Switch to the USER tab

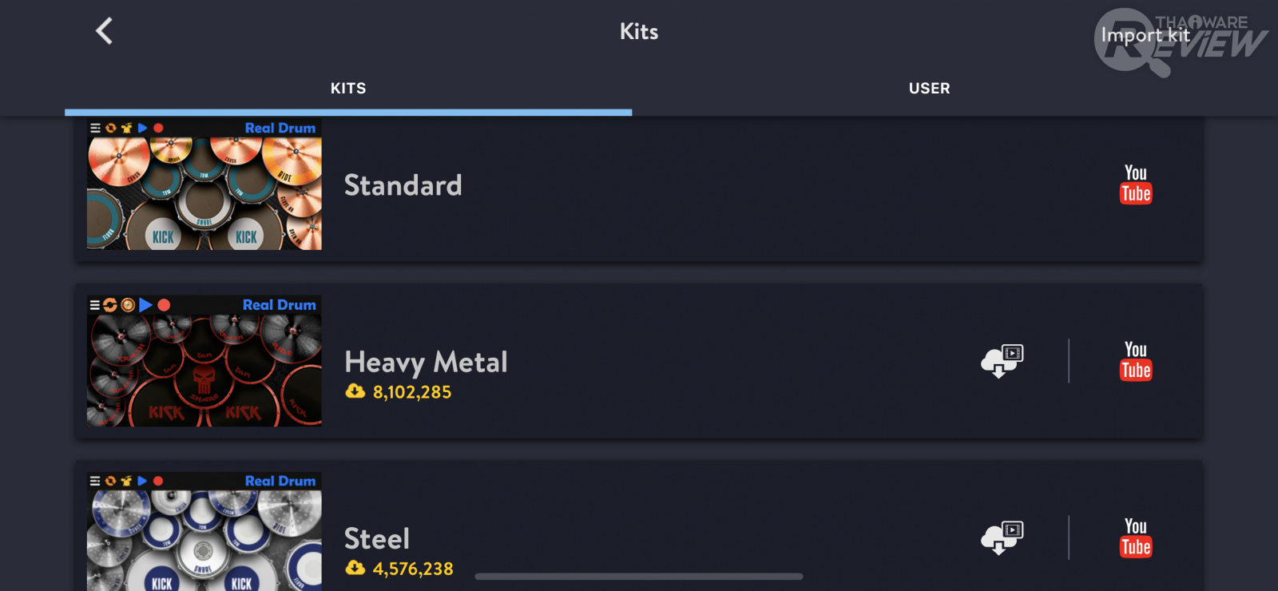click(x=929, y=89)
